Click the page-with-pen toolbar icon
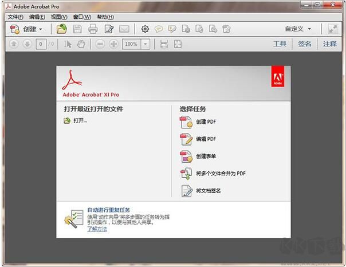 226,29
